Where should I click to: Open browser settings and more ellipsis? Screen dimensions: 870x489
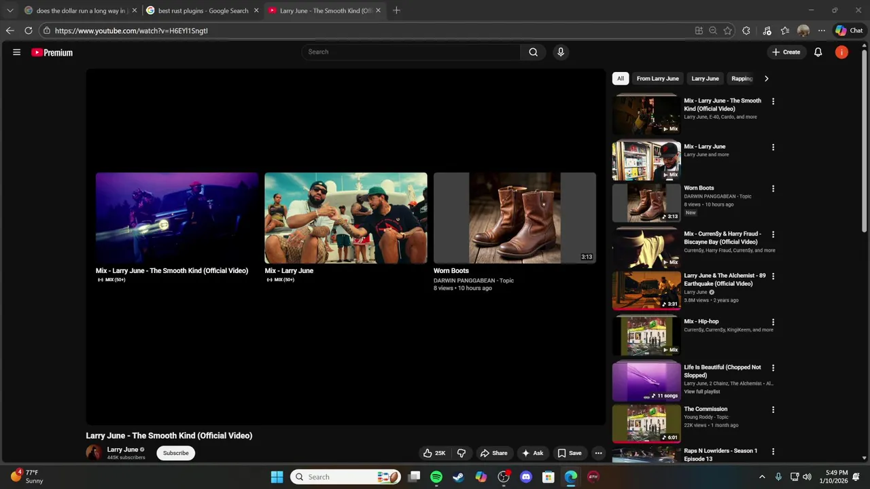pyautogui.click(x=822, y=31)
